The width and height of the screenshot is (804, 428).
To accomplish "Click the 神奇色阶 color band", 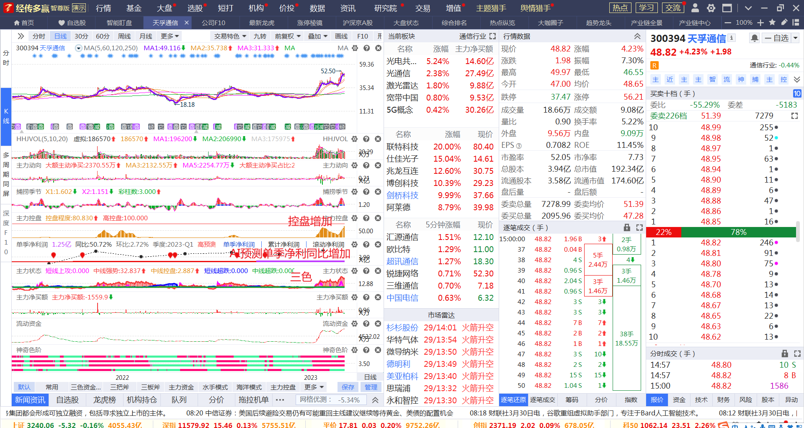I will pyautogui.click(x=178, y=364).
